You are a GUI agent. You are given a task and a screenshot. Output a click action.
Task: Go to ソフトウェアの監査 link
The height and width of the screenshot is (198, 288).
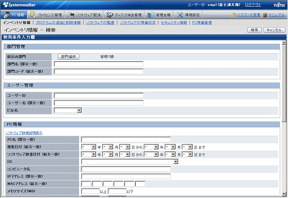(x=100, y=23)
